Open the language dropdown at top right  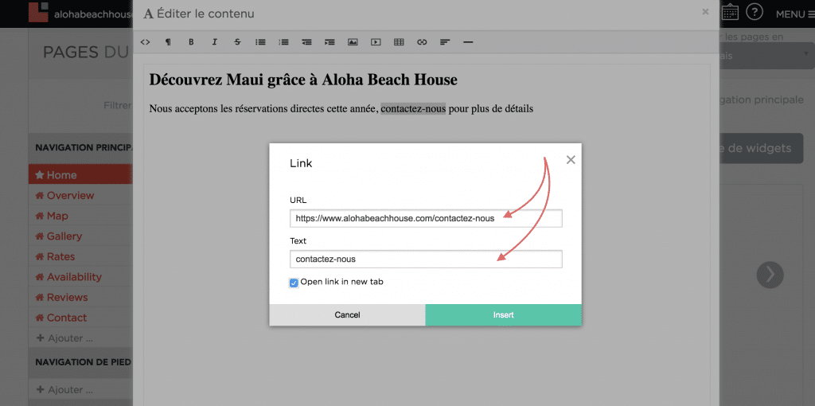766,56
